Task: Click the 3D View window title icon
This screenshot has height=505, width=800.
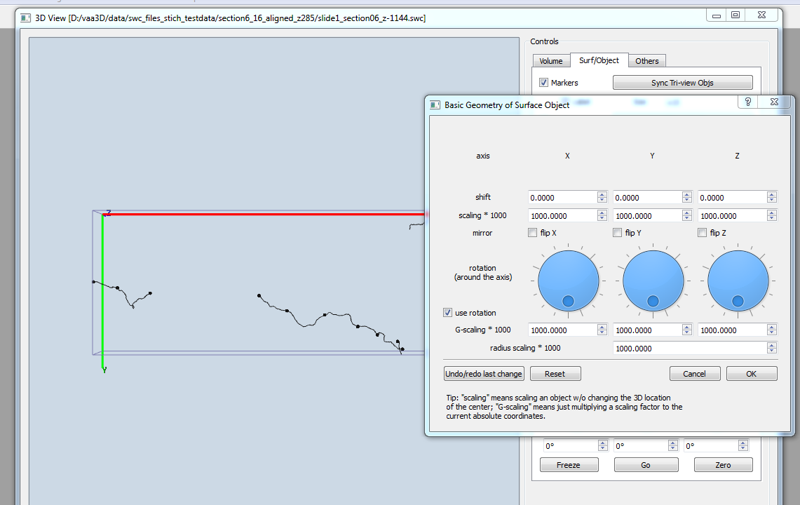Action: click(25, 17)
